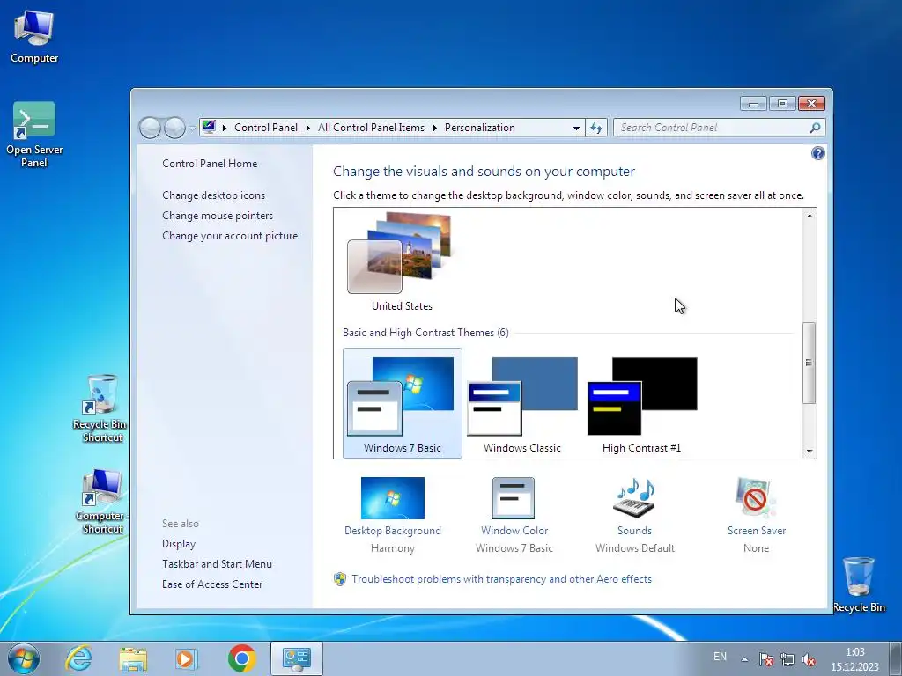Click Troubleshoot problems with transparency link
The image size is (902, 676).
pos(501,579)
